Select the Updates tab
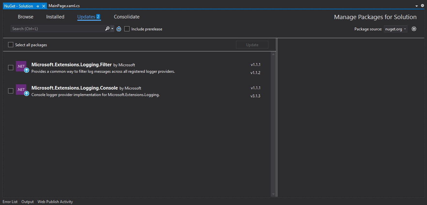The width and height of the screenshot is (427, 205). pyautogui.click(x=89, y=17)
